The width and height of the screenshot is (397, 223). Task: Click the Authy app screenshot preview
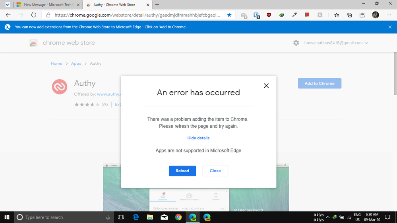click(196, 187)
